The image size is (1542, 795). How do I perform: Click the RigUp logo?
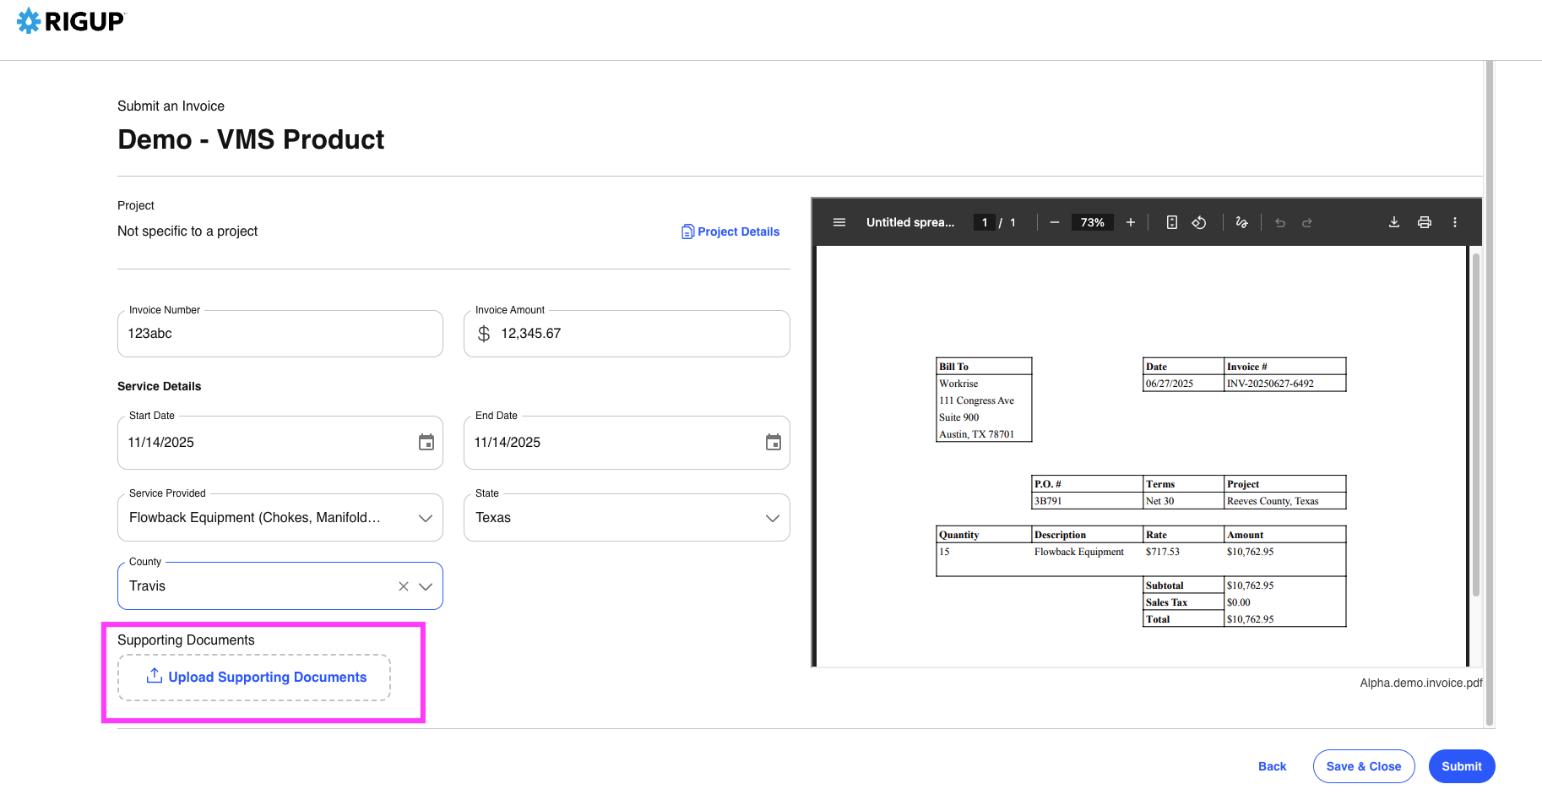click(71, 21)
